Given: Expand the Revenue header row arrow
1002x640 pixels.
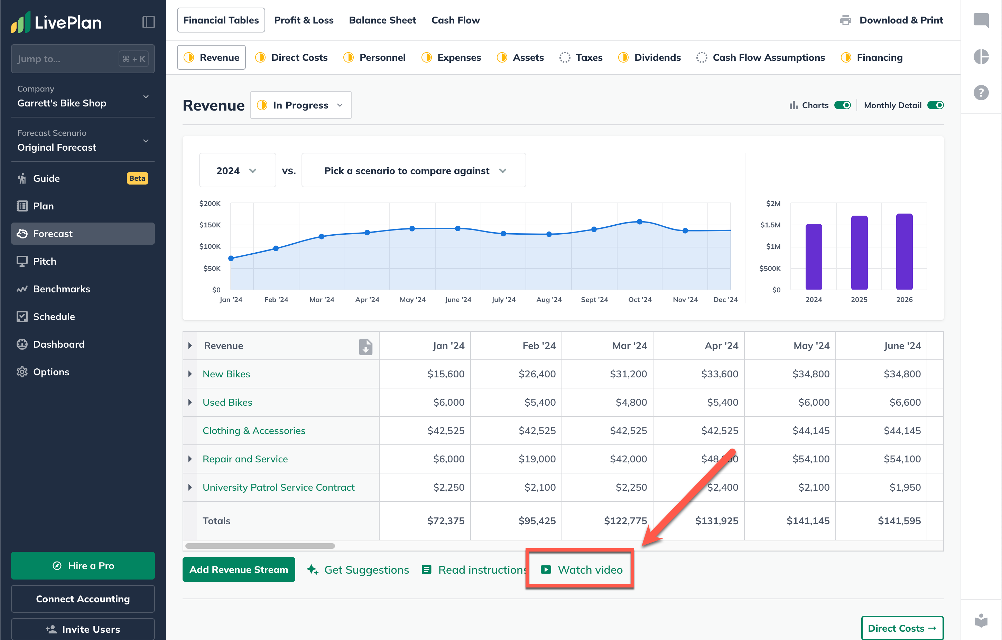Looking at the screenshot, I should (x=190, y=346).
